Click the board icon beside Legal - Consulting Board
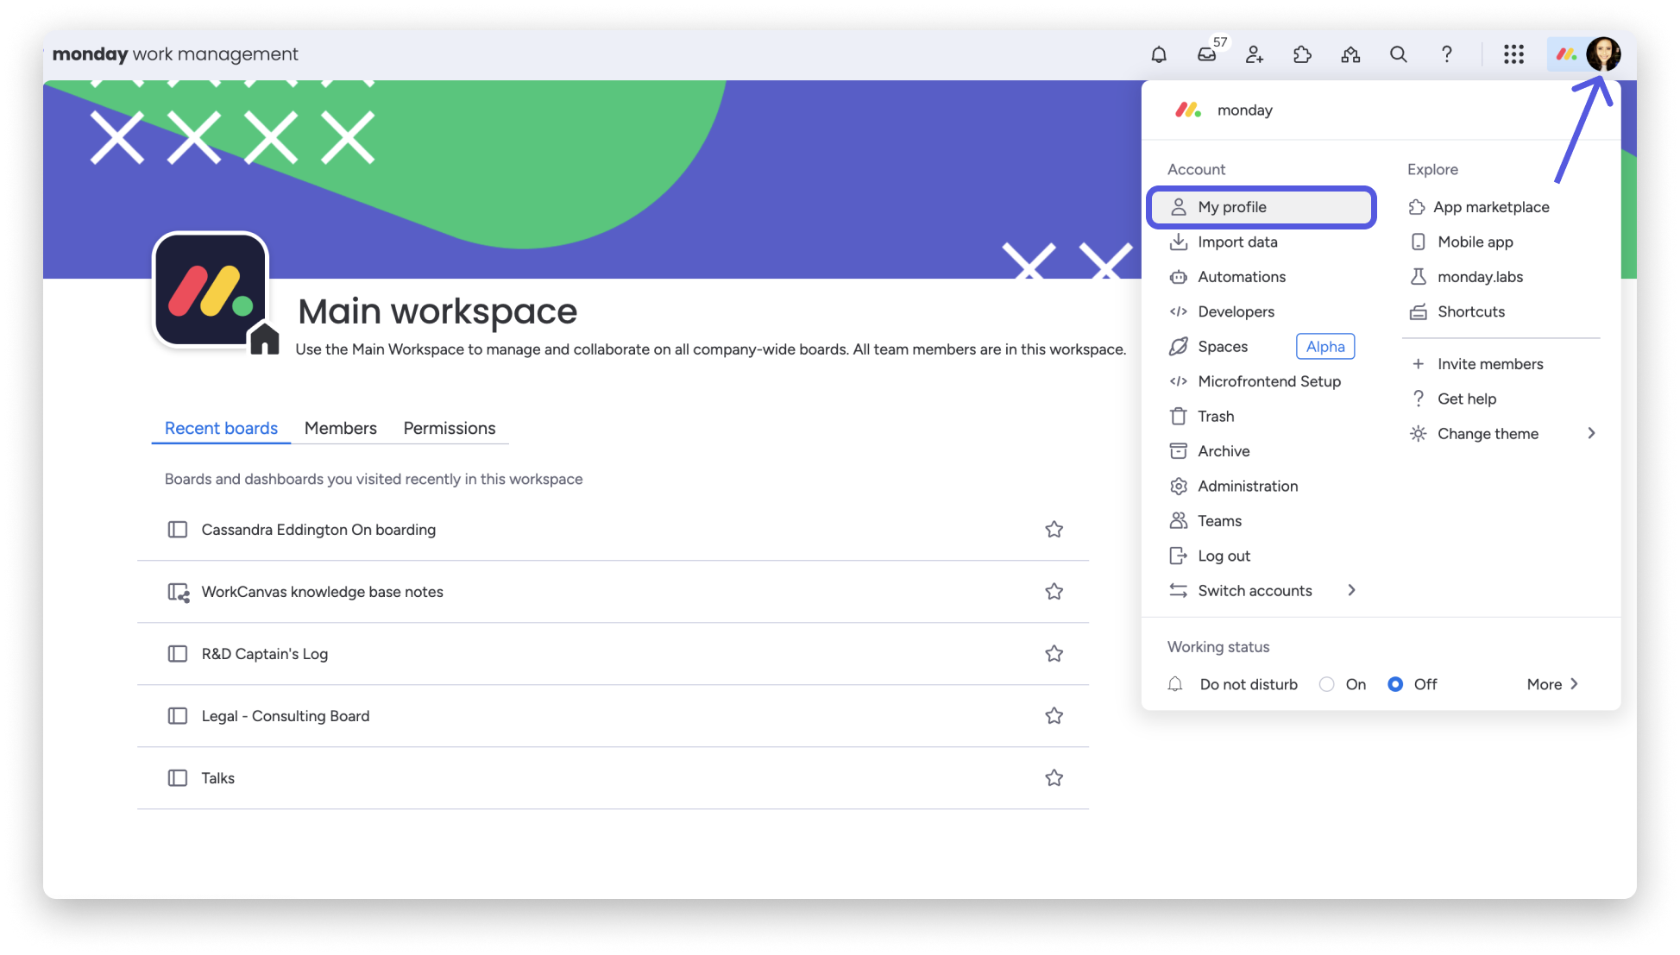The height and width of the screenshot is (955, 1680). point(177,716)
